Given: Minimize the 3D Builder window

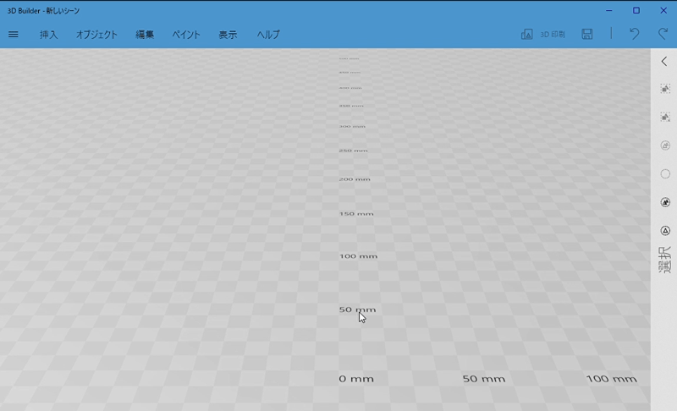Looking at the screenshot, I should click(608, 10).
